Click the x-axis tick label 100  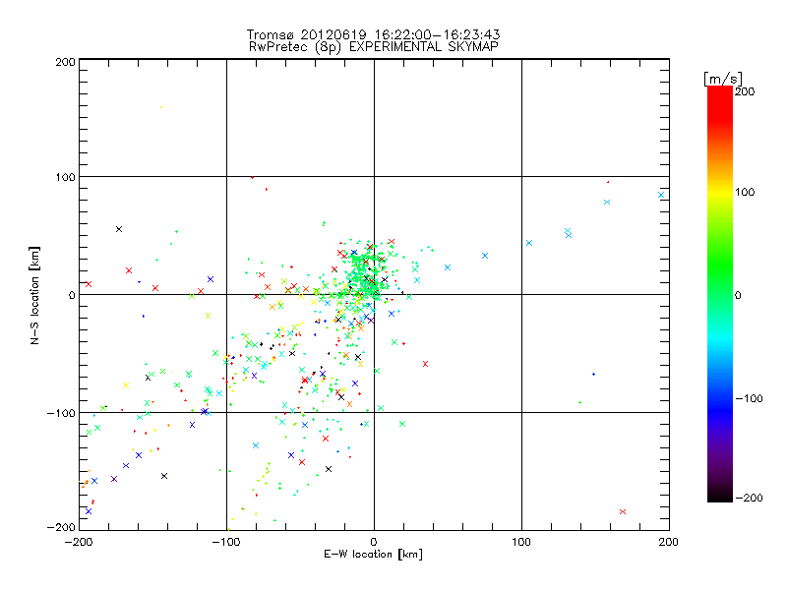[521, 542]
